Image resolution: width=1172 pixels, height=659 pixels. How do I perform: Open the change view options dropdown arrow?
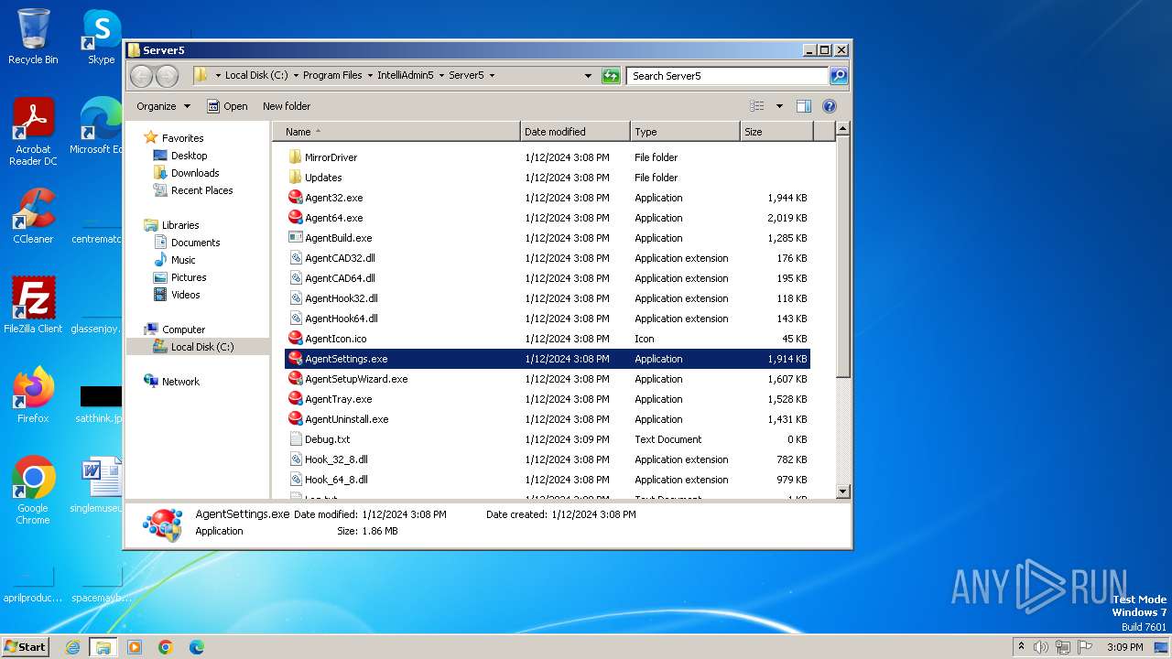point(779,106)
